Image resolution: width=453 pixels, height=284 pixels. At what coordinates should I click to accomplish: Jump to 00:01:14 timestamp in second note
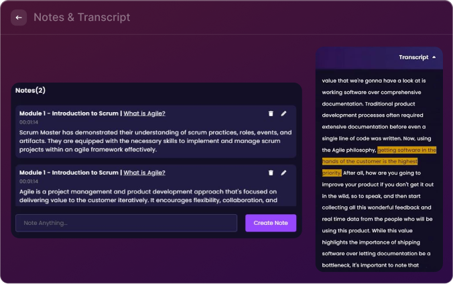pyautogui.click(x=28, y=181)
